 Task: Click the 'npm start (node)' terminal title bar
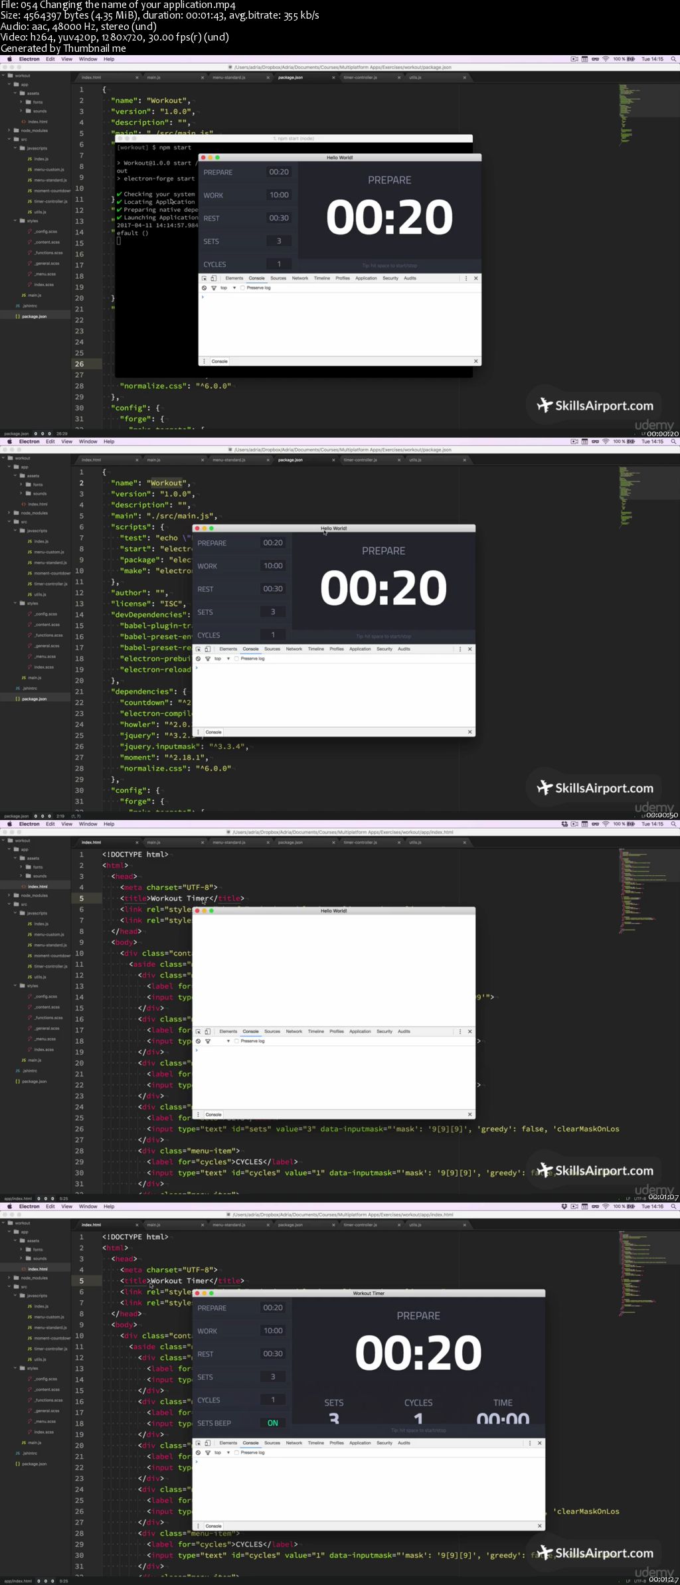pyautogui.click(x=294, y=138)
